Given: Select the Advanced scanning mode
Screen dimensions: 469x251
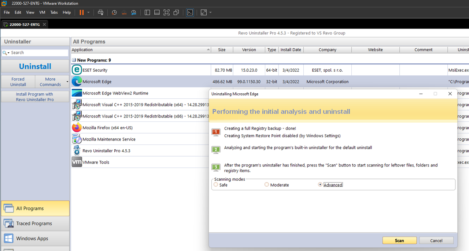Looking at the screenshot, I should click(320, 185).
